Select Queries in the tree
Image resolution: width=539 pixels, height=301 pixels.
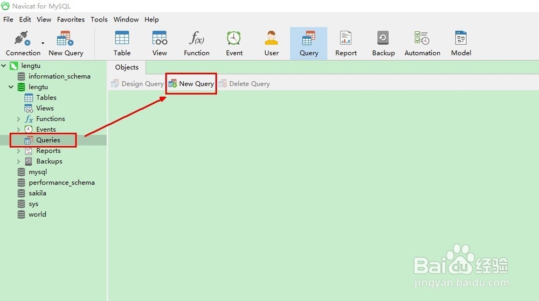48,140
